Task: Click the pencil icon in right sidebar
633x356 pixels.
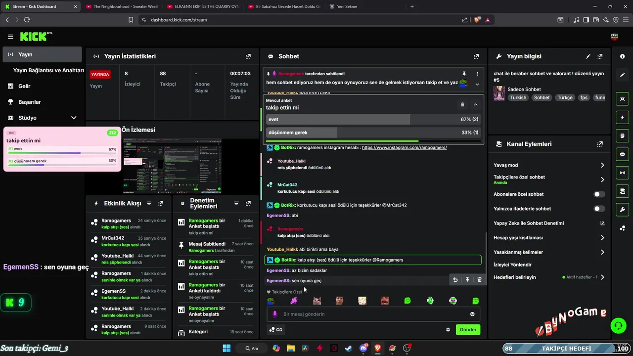Action: point(622,75)
